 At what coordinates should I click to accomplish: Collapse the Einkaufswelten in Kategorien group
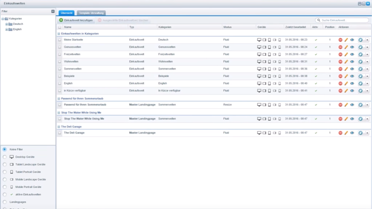(x=59, y=33)
